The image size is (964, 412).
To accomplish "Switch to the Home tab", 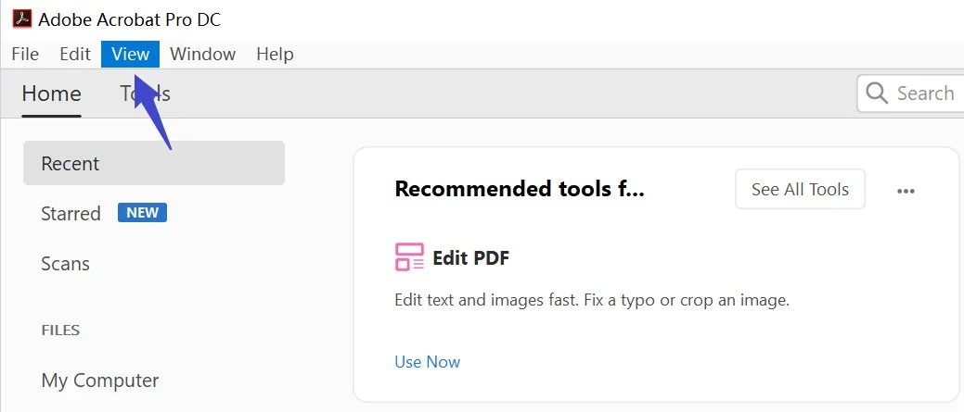I will 51,94.
